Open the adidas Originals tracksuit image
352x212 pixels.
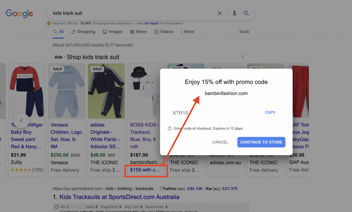pos(106,91)
